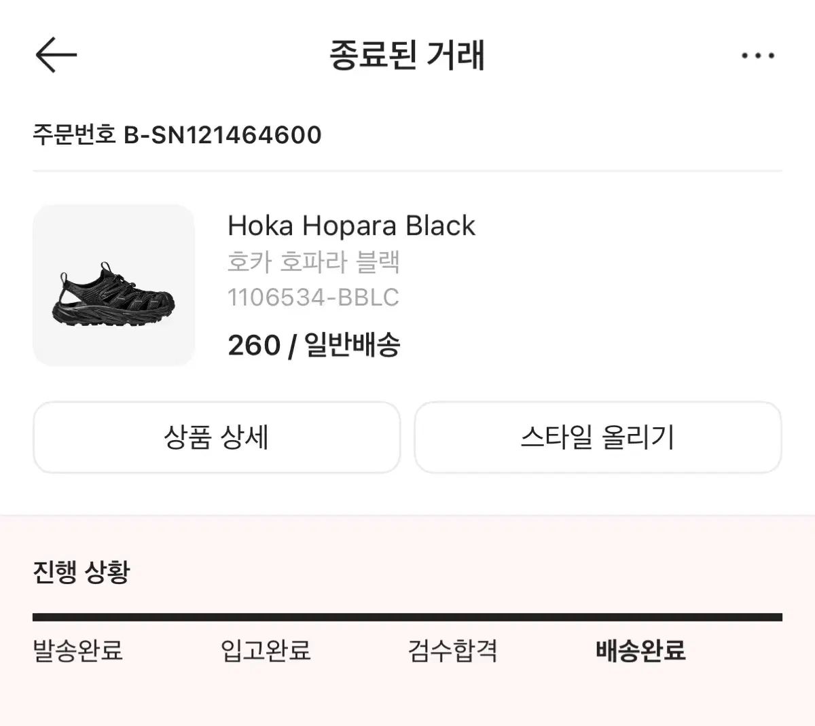Open the three-dot overflow menu
The image size is (815, 726).
point(759,56)
